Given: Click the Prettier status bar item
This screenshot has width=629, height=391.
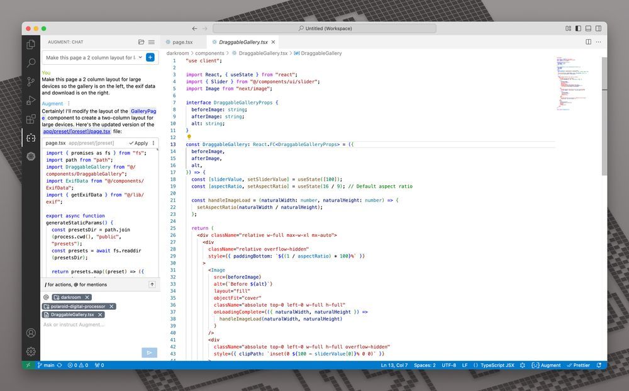Looking at the screenshot, I should point(578,365).
